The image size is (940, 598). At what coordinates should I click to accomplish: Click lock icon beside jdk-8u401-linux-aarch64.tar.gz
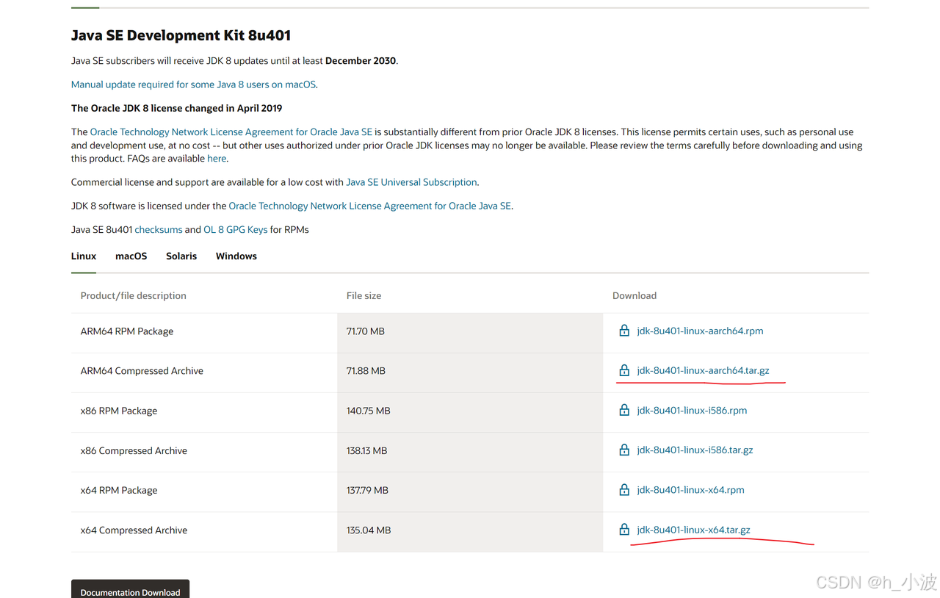click(x=624, y=370)
